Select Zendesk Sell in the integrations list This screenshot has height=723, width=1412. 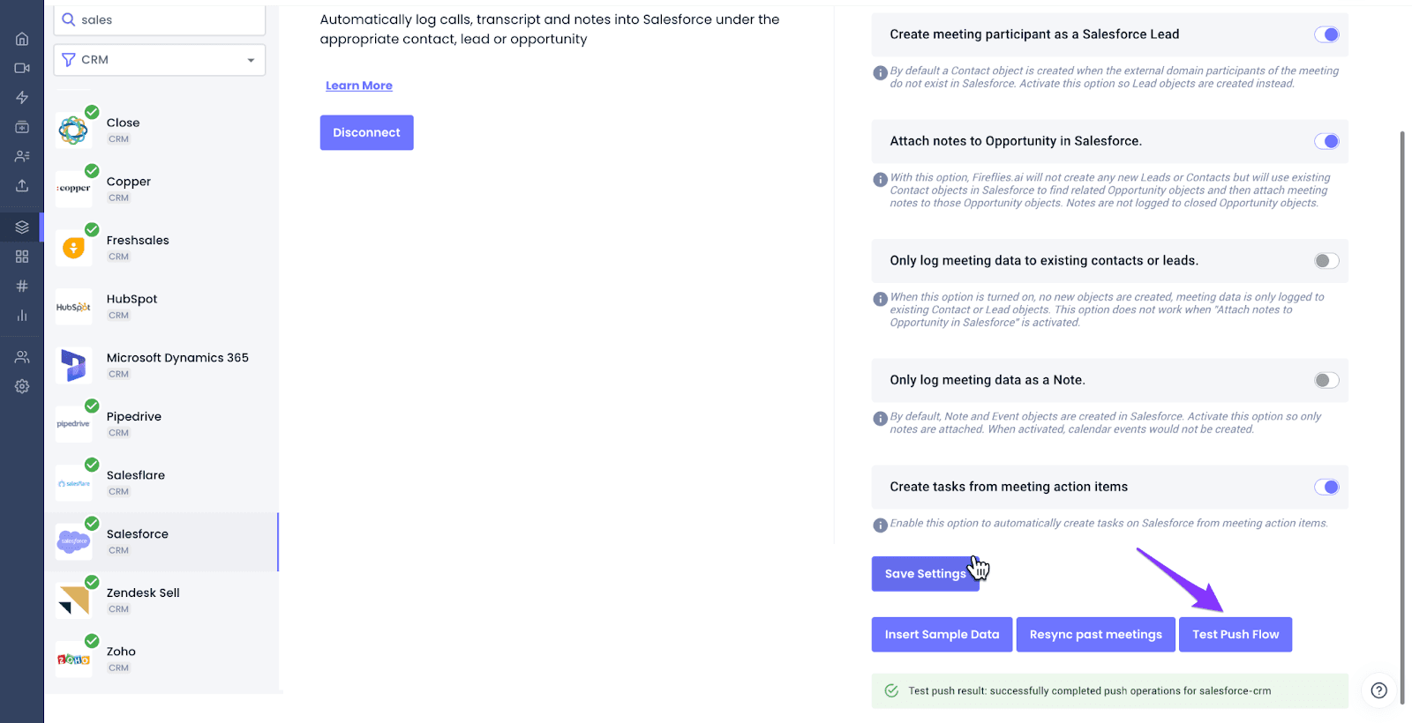pyautogui.click(x=162, y=600)
